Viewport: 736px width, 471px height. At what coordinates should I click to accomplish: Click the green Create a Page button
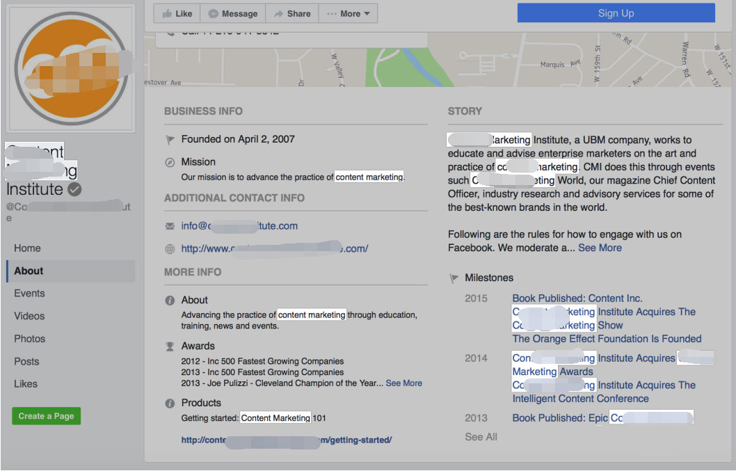click(46, 416)
